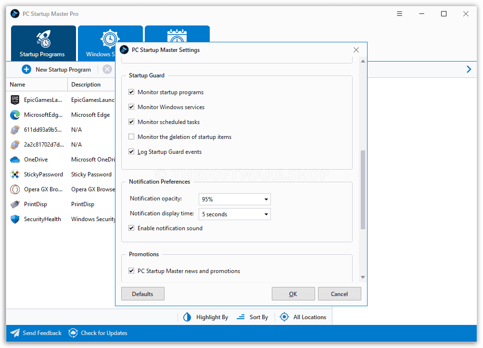Select the EpicGamesLa... row name
483x348 pixels.
tap(43, 100)
